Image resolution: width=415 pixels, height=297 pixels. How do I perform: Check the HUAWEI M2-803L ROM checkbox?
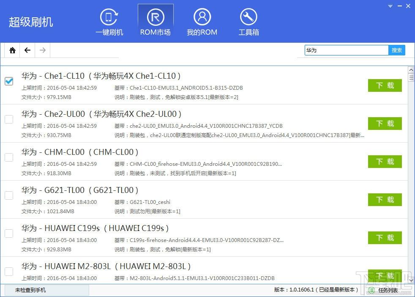pos(9,272)
